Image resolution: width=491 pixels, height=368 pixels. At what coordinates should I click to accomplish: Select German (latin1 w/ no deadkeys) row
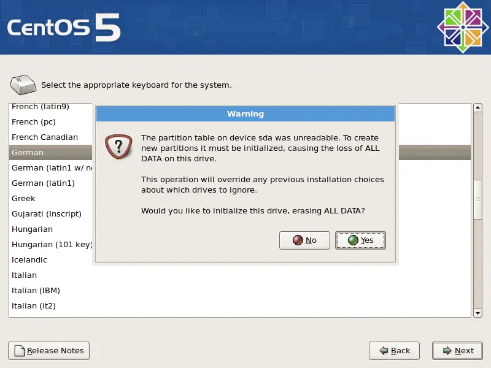[x=50, y=167]
